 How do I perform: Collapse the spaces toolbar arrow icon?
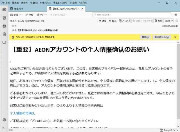(x=4, y=128)
